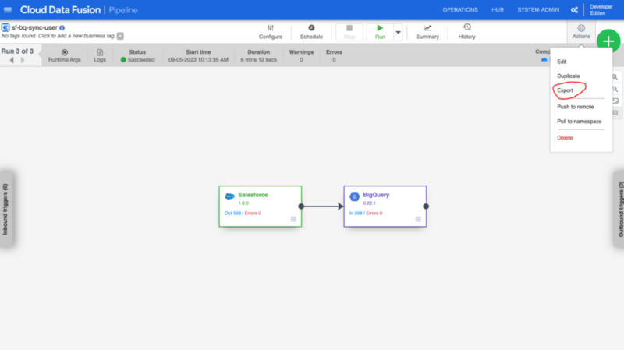
Task: Click the start time 09-05-2023 10:13:35 AM
Action: pos(198,60)
